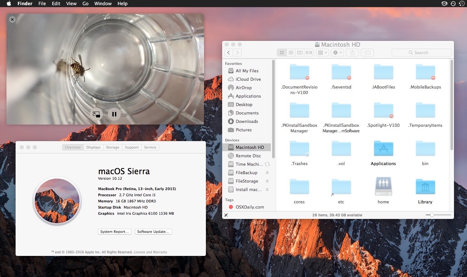Screen dimensions: 467x277
Task: Open the File menu
Action: coord(42,4)
